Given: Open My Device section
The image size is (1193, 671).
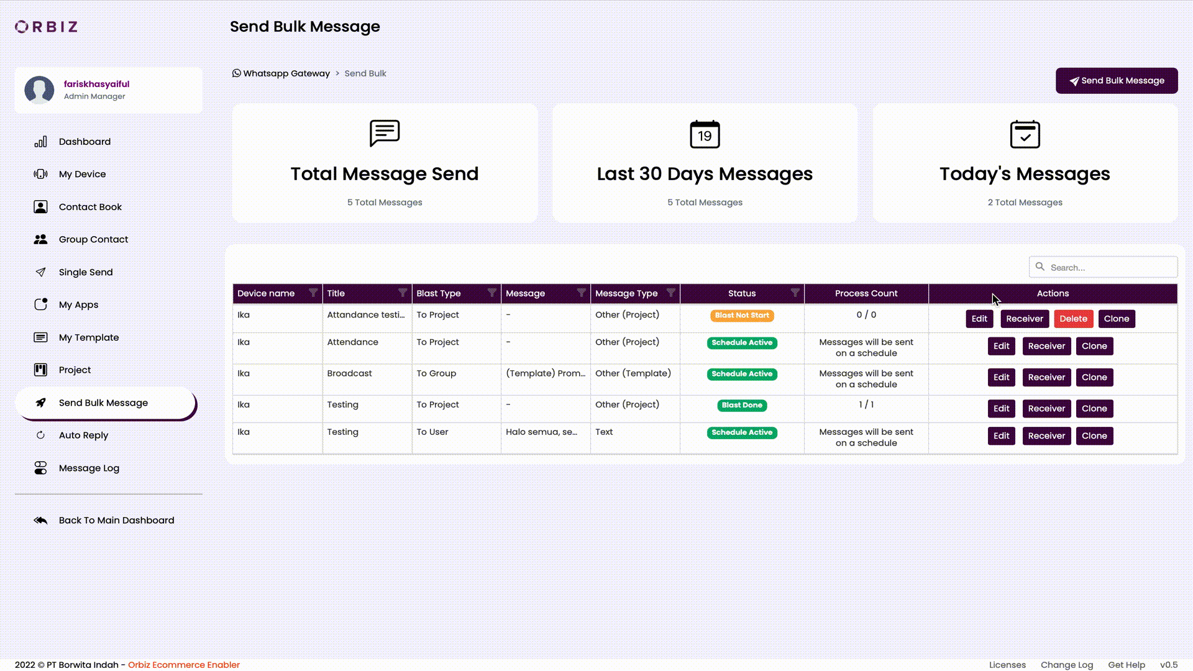Looking at the screenshot, I should pos(82,174).
